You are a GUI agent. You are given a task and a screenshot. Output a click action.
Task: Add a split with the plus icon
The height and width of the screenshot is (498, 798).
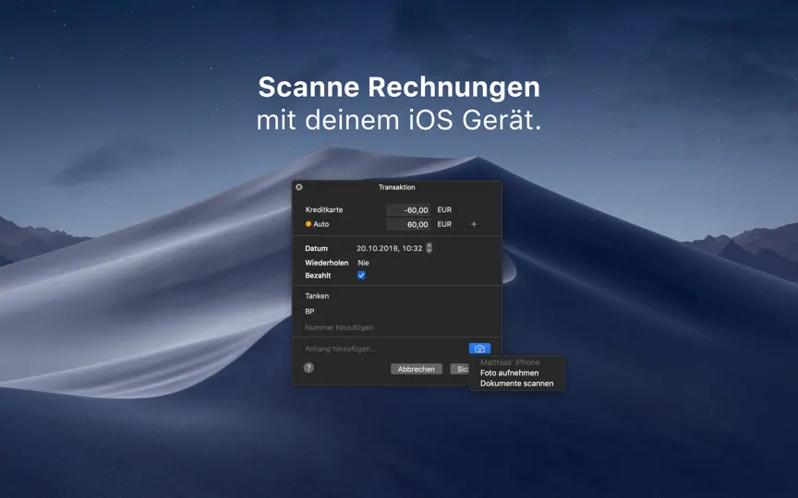coord(474,224)
